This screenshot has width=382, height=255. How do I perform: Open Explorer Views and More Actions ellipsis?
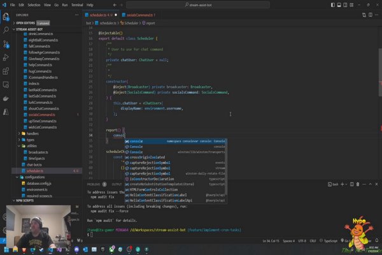[77, 15]
